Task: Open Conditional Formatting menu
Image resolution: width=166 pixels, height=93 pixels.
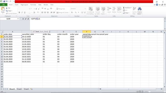Action: point(91,11)
